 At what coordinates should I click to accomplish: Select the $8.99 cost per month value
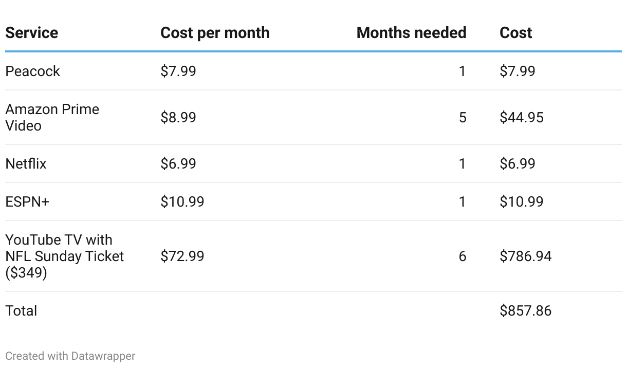pyautogui.click(x=178, y=117)
